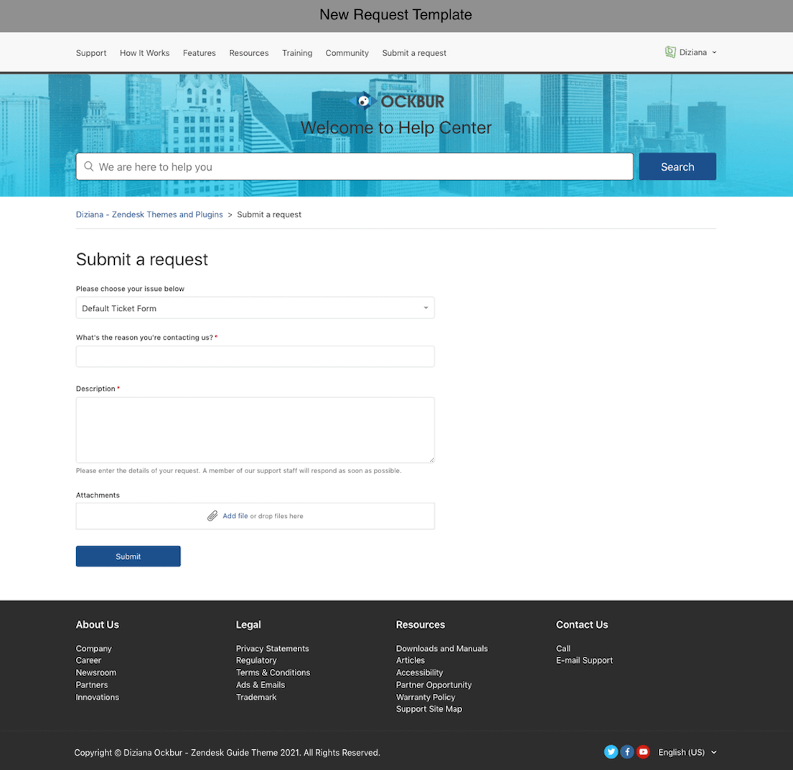Viewport: 793px width, 770px height.
Task: Click the Twitter icon in footer
Action: pyautogui.click(x=611, y=752)
